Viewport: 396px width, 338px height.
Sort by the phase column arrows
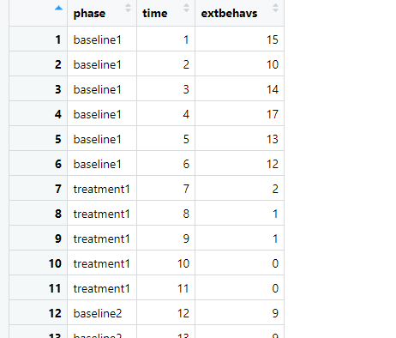pyautogui.click(x=128, y=8)
